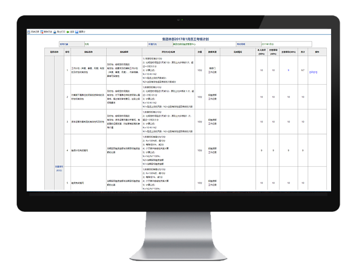Click the 评分方式/标准 column header
The image size is (353, 276).
tap(168, 52)
